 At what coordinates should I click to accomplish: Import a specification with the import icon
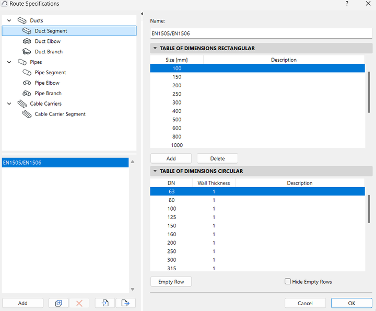point(105,303)
